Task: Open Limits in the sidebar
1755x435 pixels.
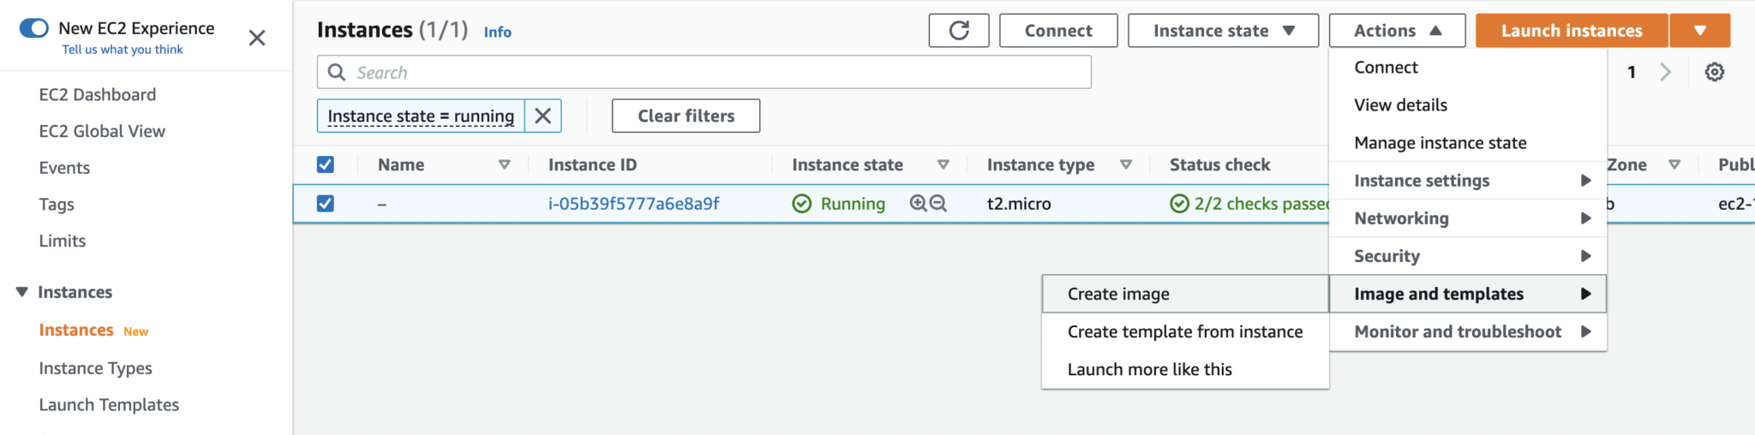Action: pos(62,241)
